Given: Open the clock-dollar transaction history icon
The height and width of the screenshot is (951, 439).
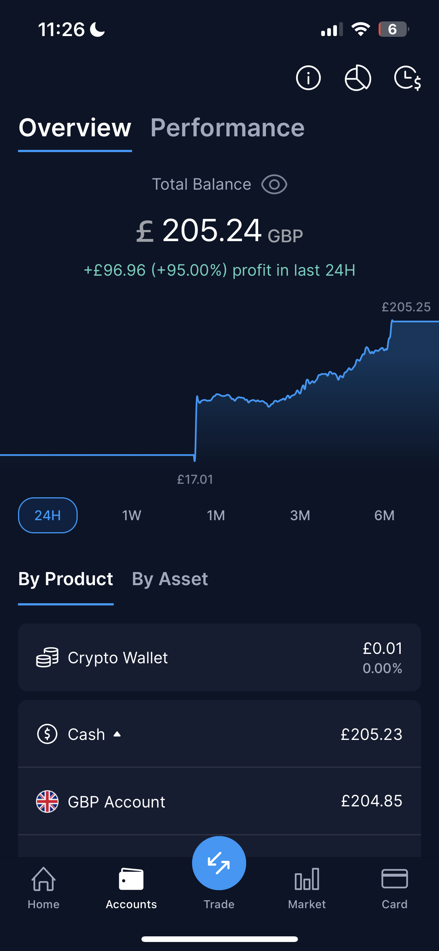Looking at the screenshot, I should click(x=407, y=78).
